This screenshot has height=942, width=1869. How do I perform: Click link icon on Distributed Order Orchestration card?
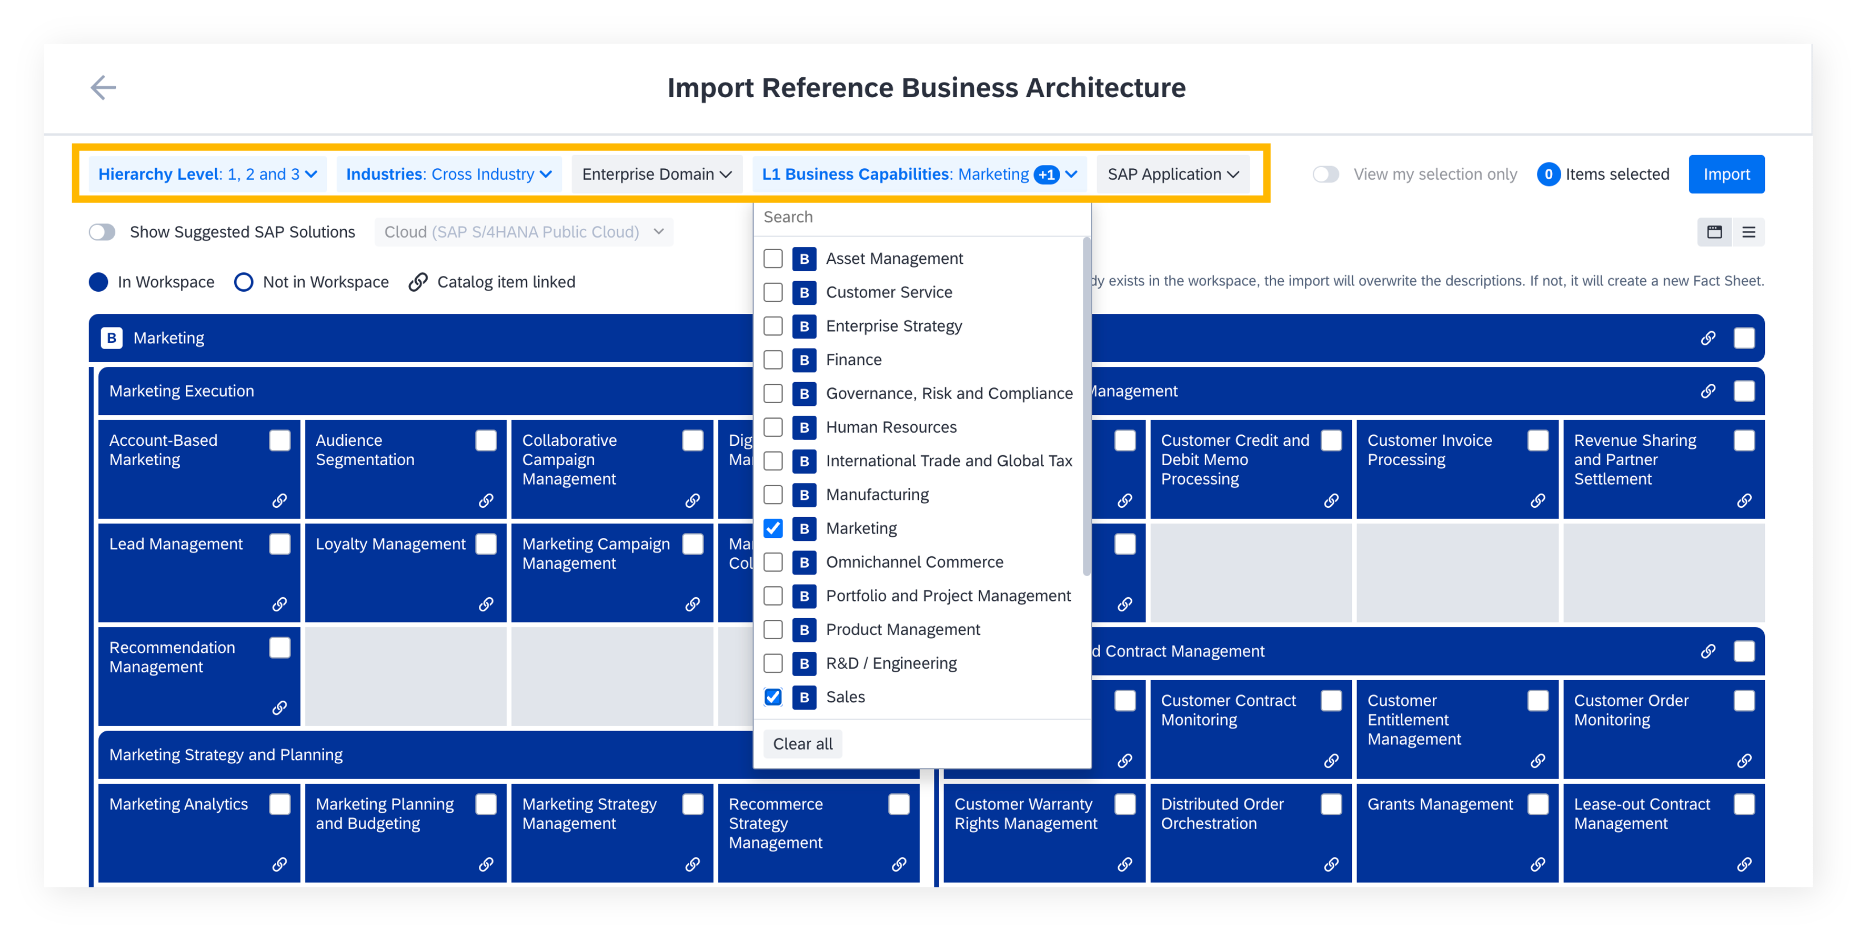pos(1331,865)
